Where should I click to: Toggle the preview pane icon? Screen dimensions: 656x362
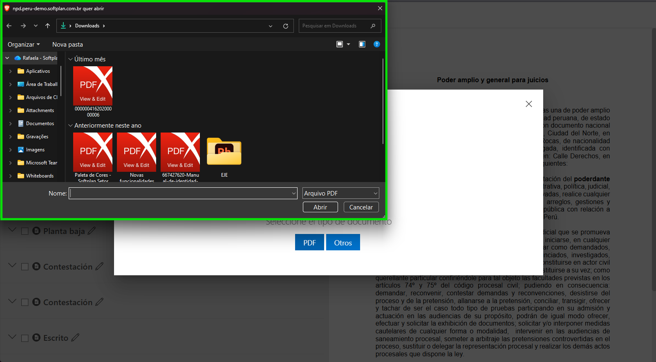(x=362, y=44)
